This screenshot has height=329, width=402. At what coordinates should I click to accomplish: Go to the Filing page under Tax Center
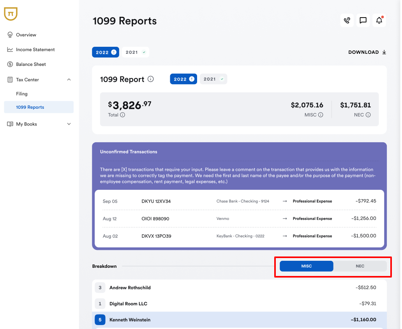click(22, 94)
